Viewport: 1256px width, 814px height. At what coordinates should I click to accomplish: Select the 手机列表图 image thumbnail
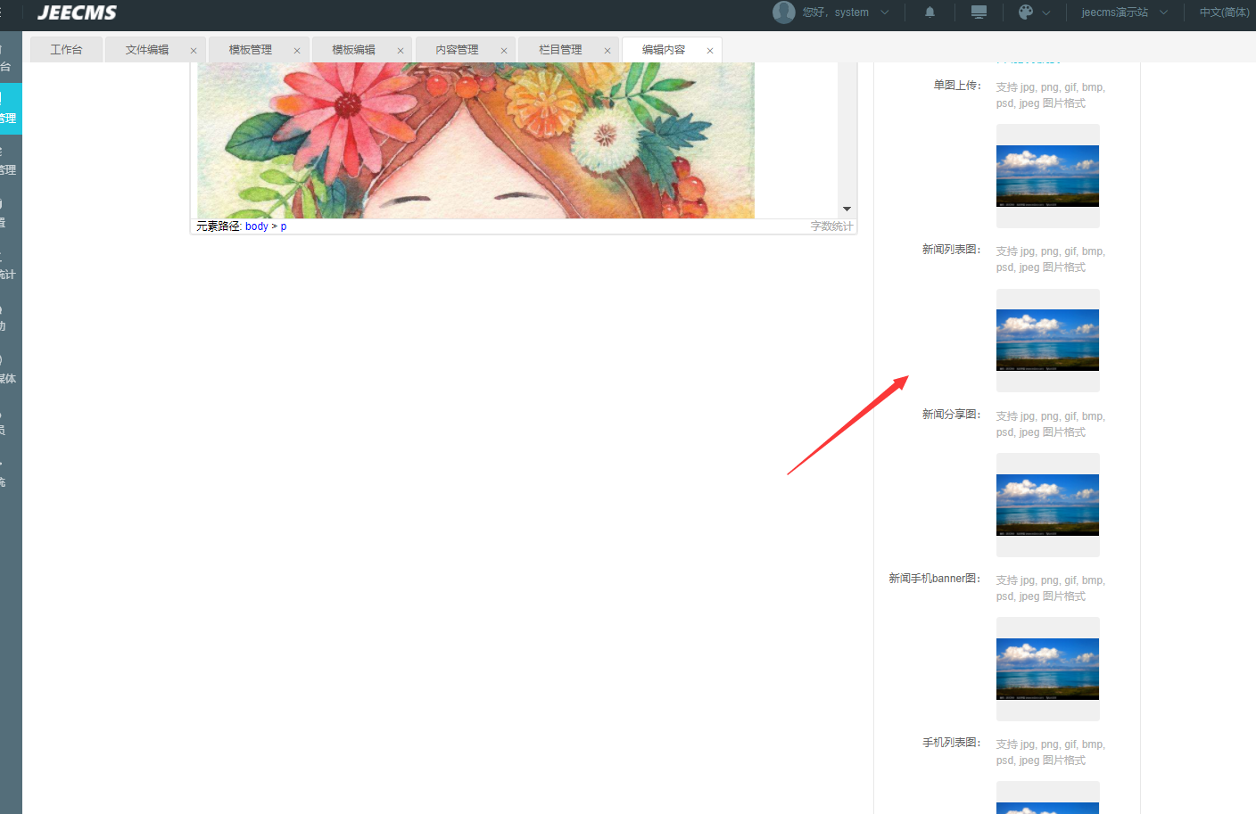1047,798
